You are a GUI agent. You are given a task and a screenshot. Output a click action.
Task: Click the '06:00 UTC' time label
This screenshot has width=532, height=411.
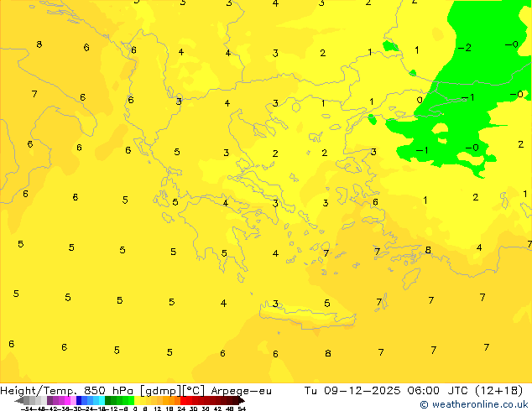coord(438,391)
